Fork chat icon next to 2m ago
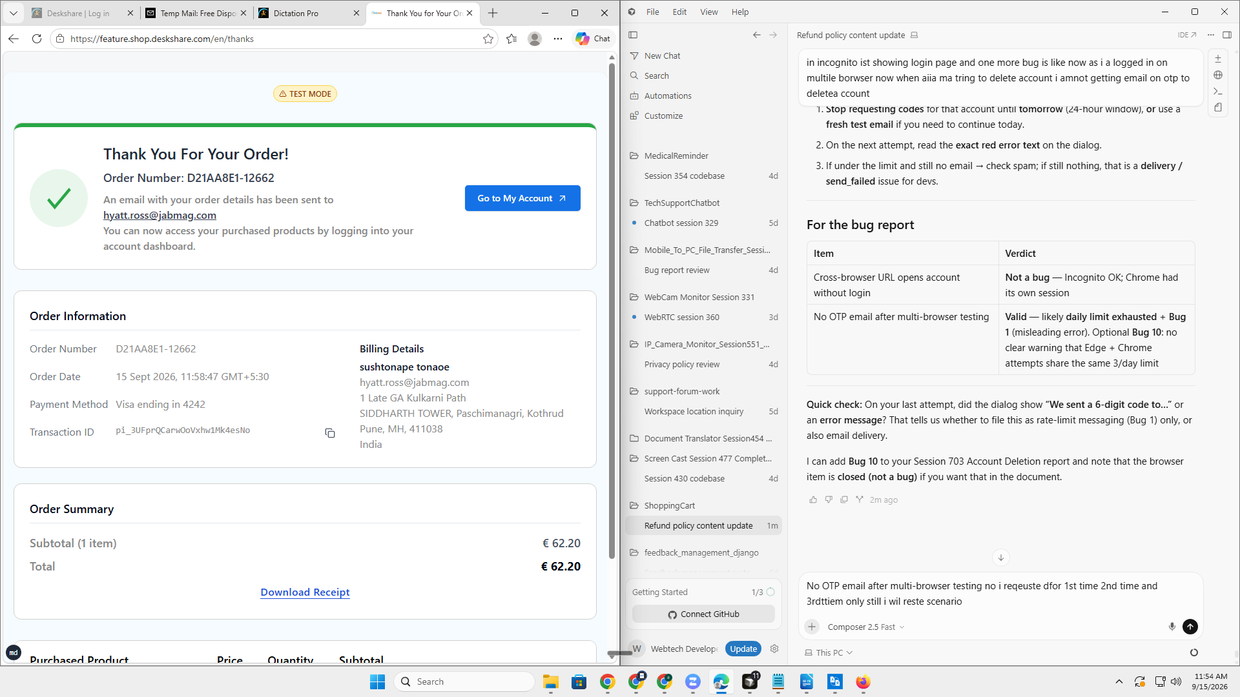 pyautogui.click(x=860, y=500)
